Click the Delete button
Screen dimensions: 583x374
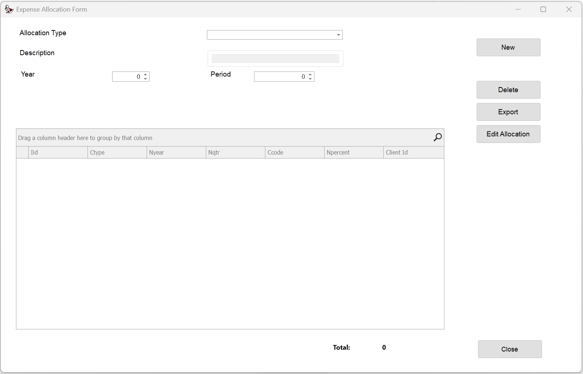pyautogui.click(x=508, y=90)
